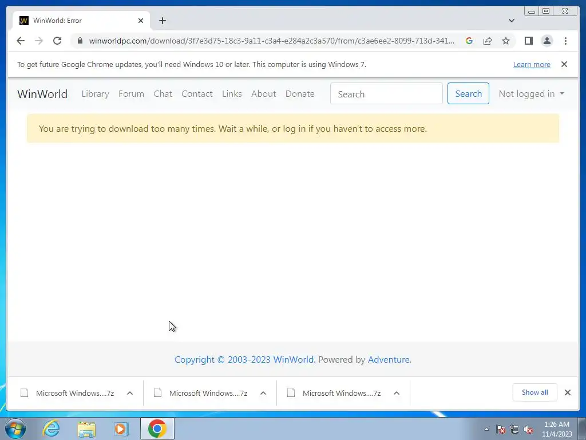The height and width of the screenshot is (440, 586).
Task: Share this page using share icon
Action: point(488,41)
